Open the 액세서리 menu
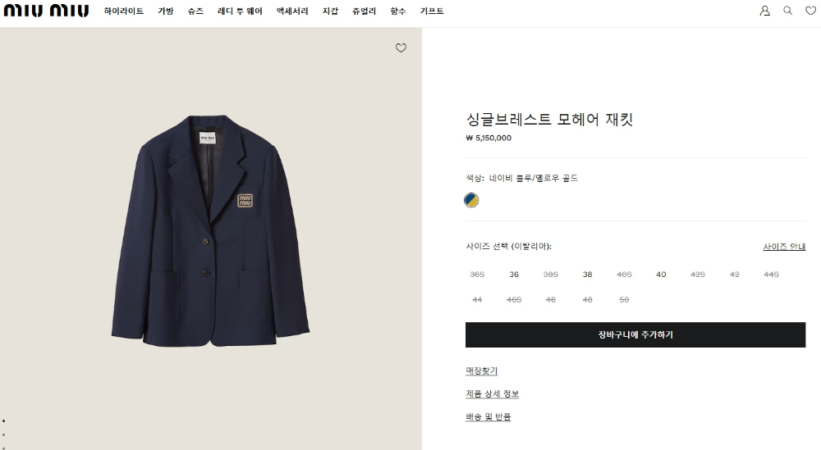The image size is (821, 450). [x=292, y=11]
